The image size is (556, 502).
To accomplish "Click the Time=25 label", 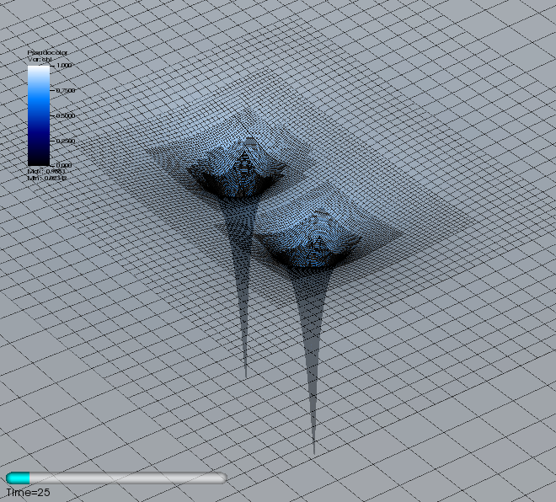I will [x=28, y=491].
